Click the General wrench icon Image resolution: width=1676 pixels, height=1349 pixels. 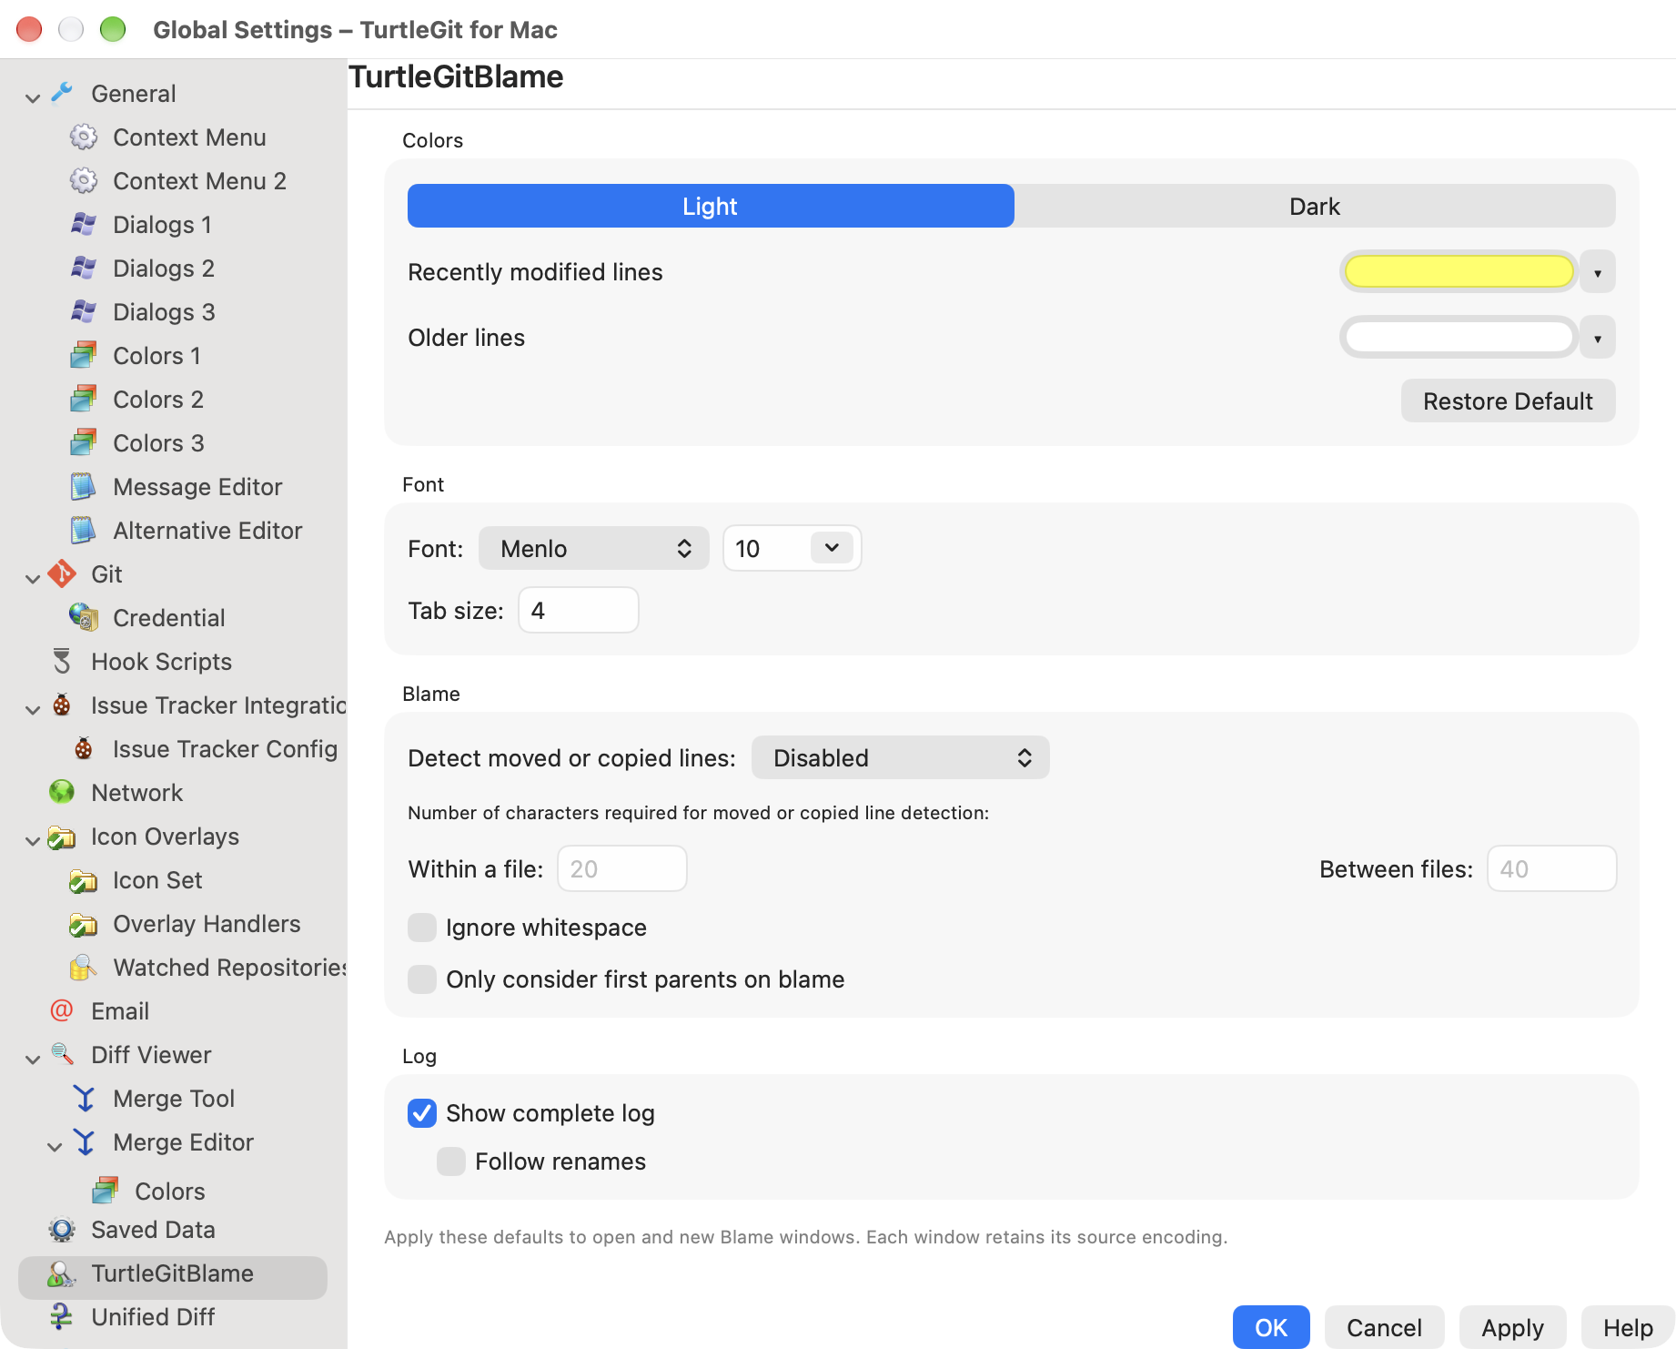(x=62, y=93)
